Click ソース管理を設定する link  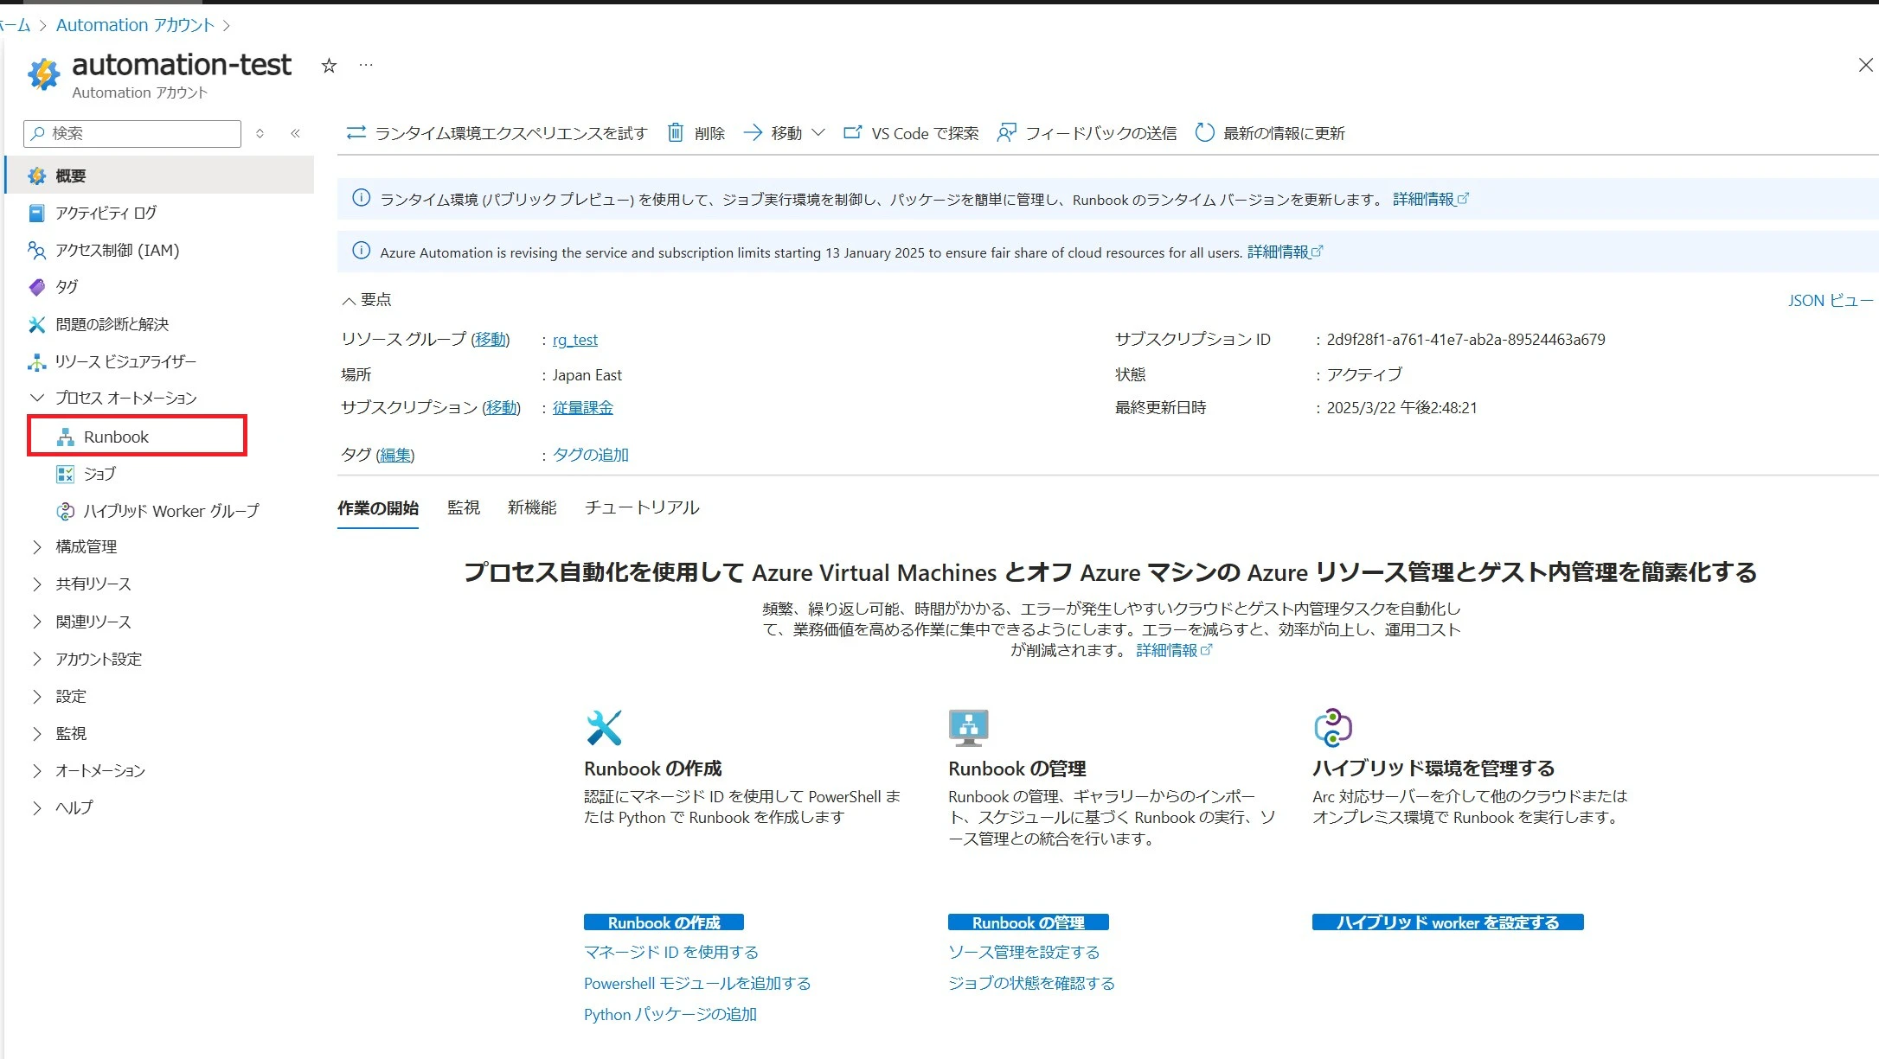coord(1024,952)
